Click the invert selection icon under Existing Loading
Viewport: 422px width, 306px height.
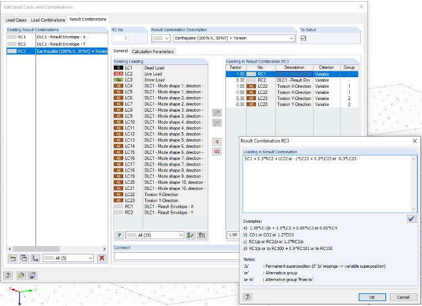[x=202, y=235]
